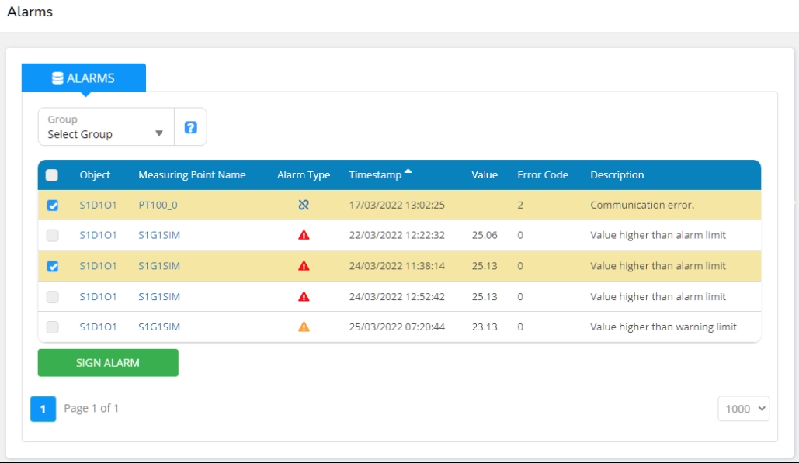
Task: Sort the table by Error Code column
Action: 543,175
